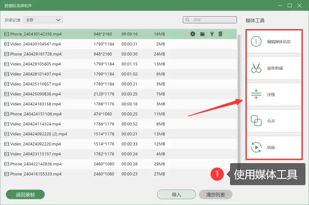
Task: Click resolution 2120*1176 cell
Action: (104, 94)
